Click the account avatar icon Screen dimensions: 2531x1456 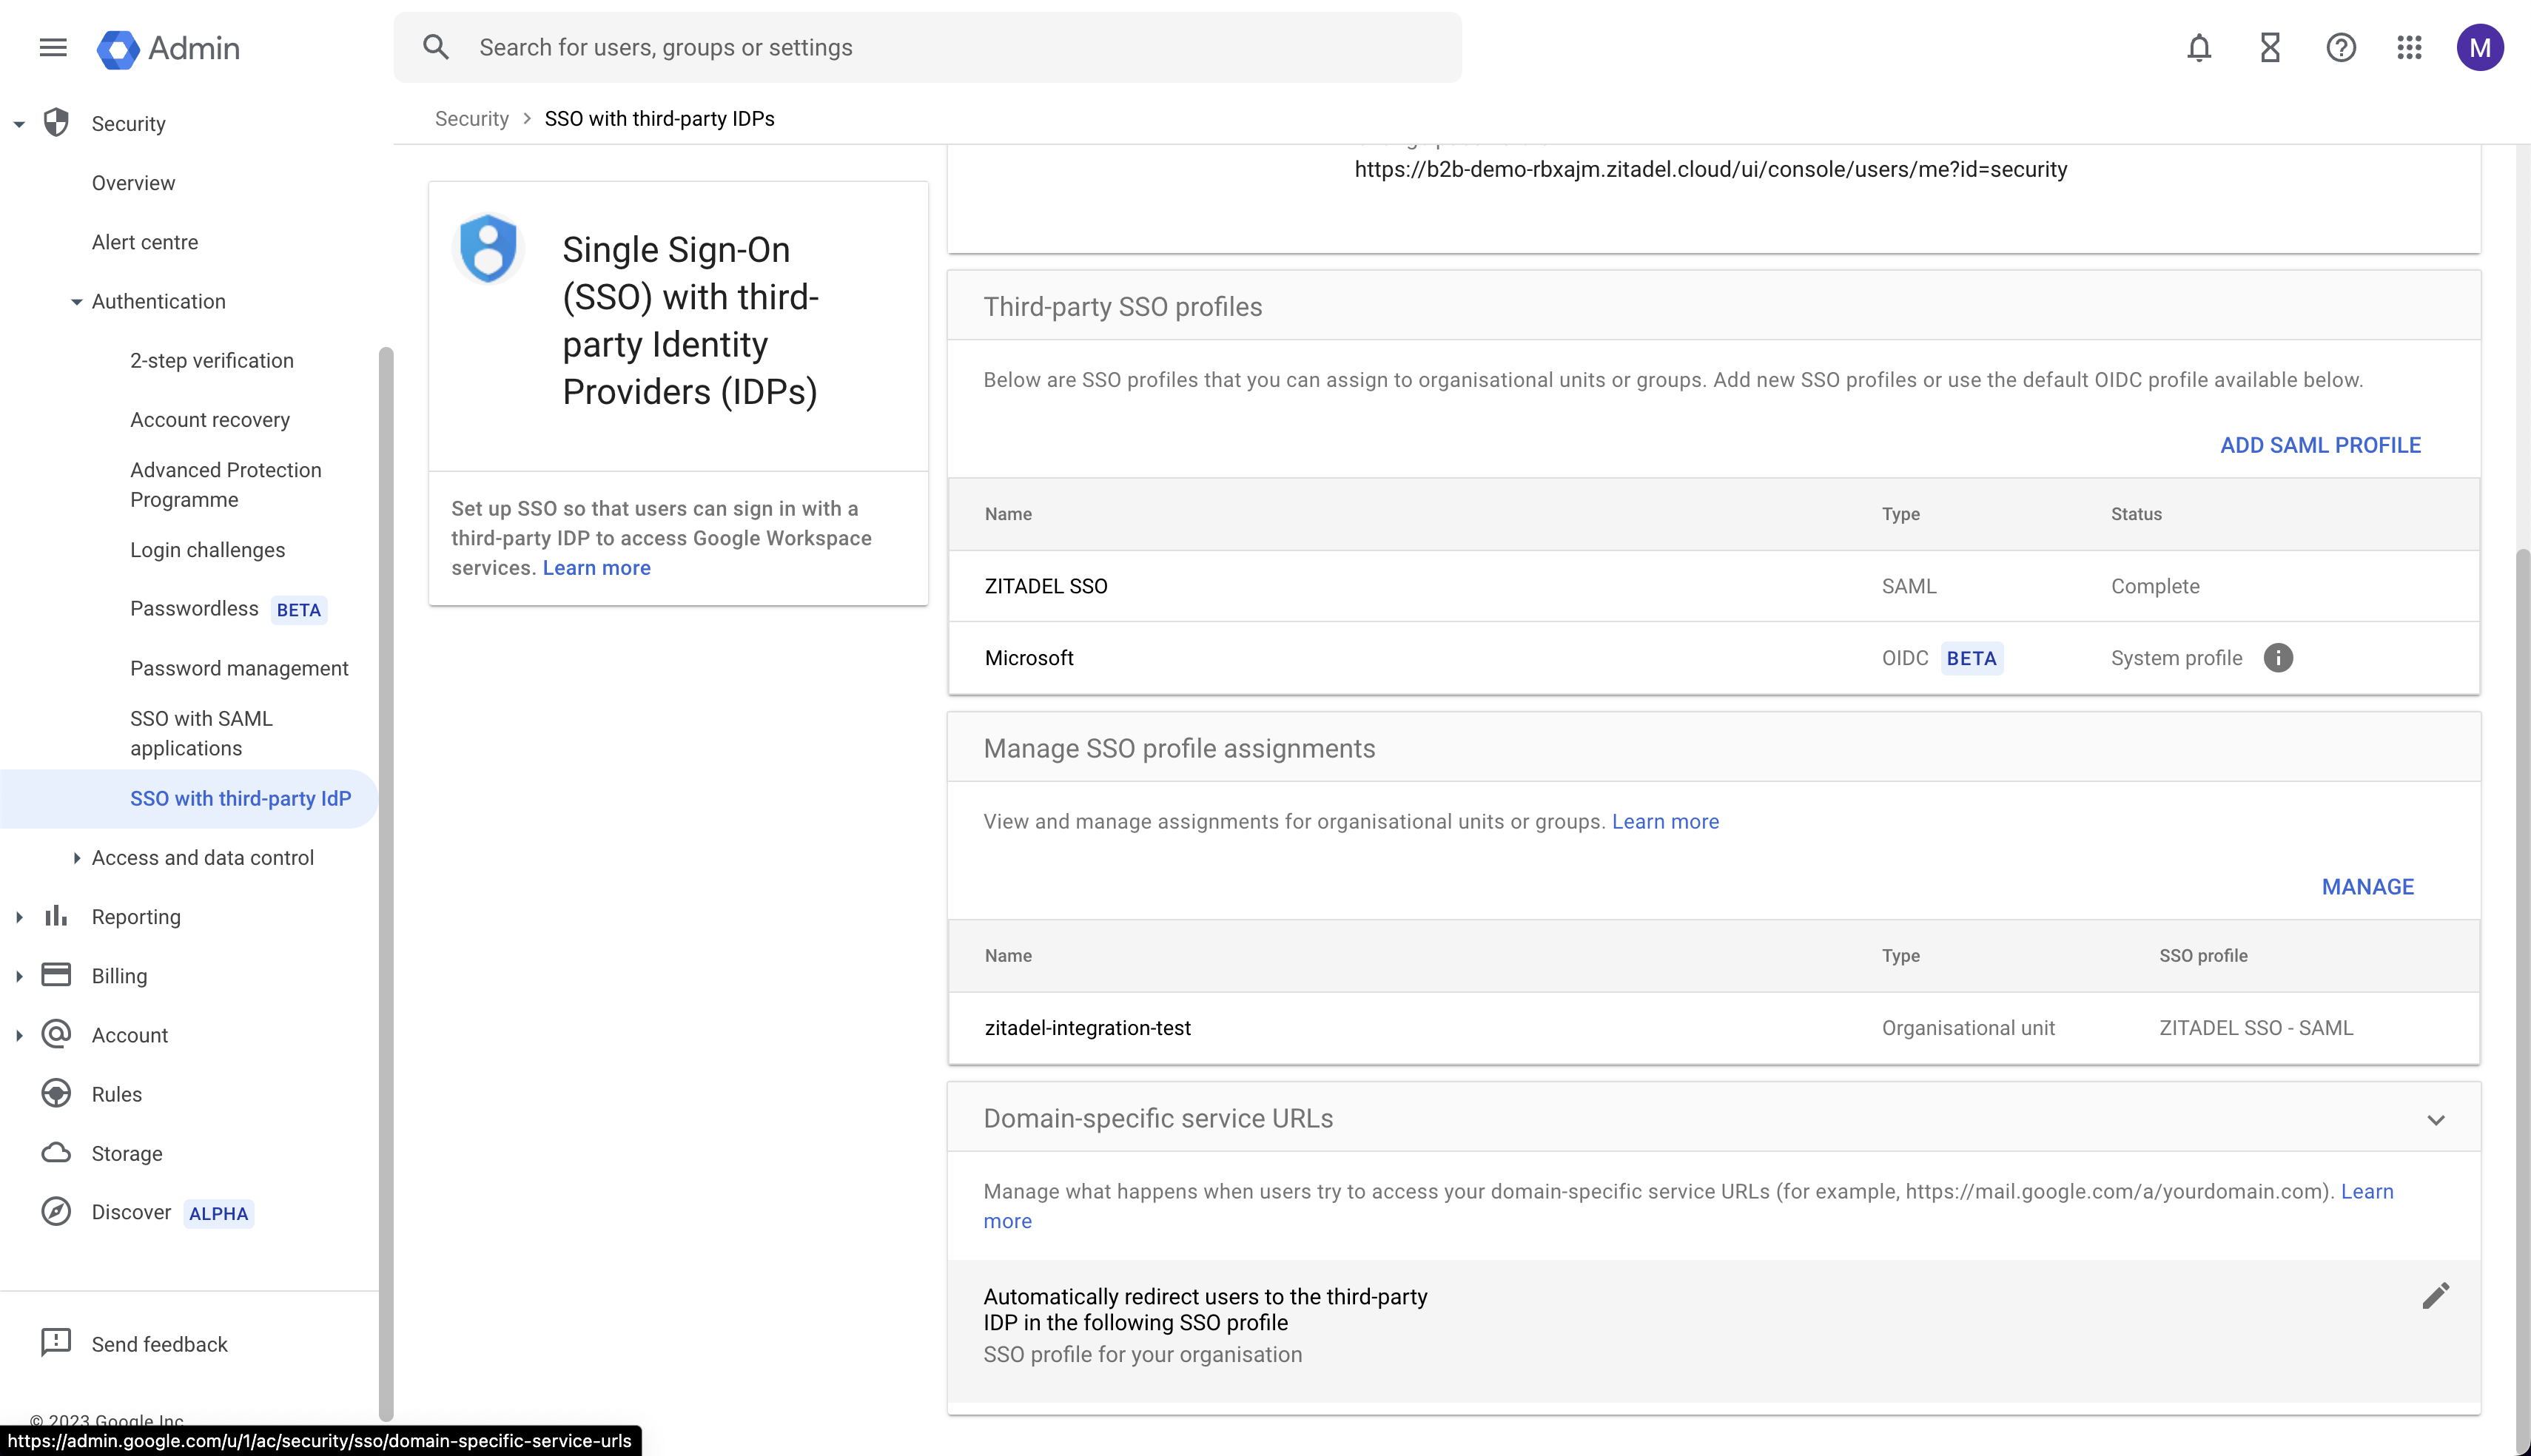(x=2479, y=47)
